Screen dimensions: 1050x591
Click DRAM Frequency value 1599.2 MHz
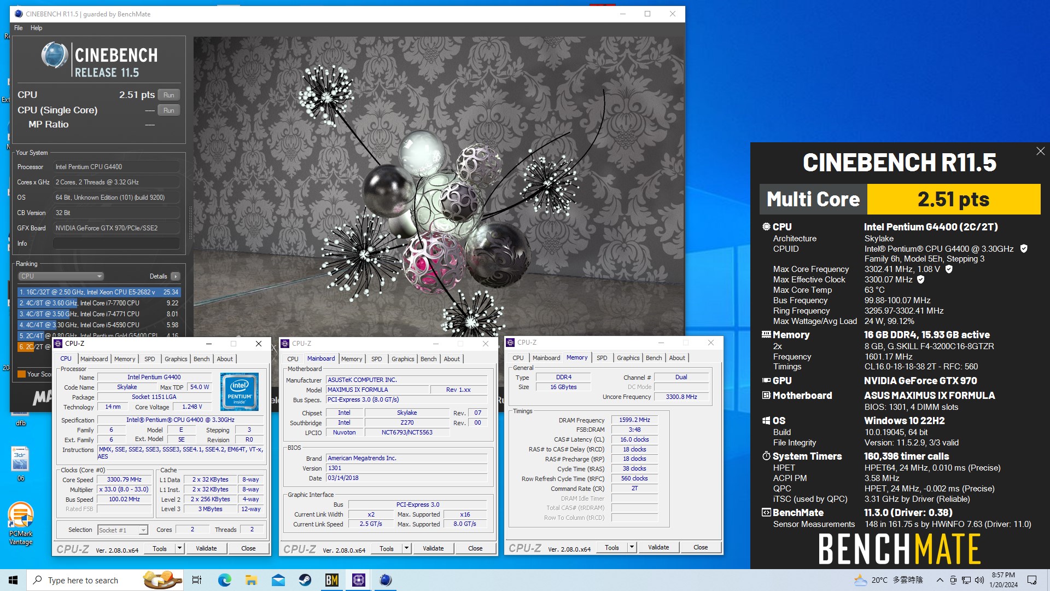634,420
